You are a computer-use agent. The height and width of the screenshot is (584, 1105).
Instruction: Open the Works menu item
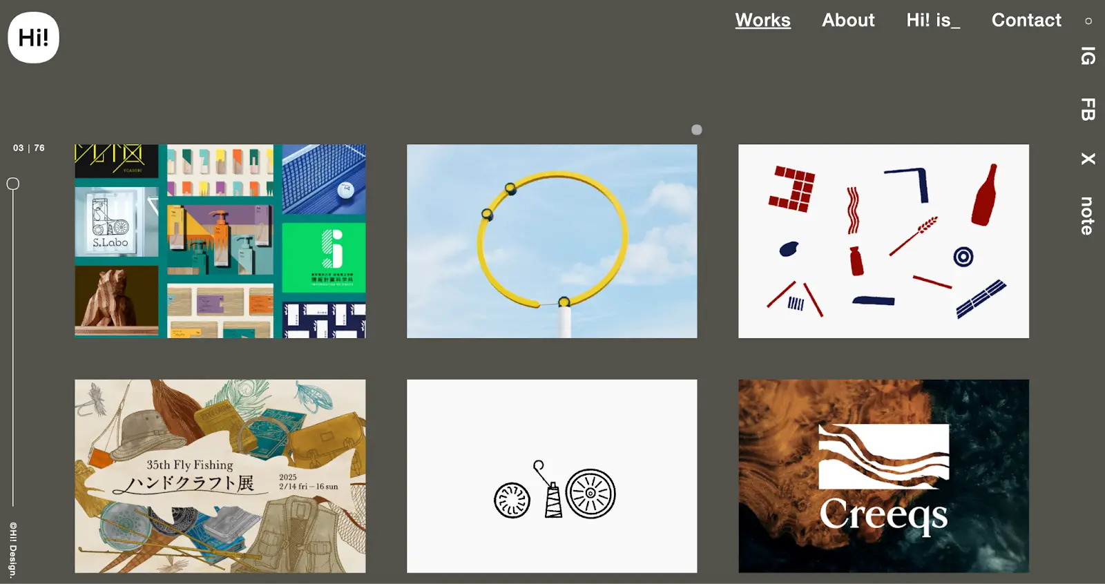pyautogui.click(x=762, y=20)
